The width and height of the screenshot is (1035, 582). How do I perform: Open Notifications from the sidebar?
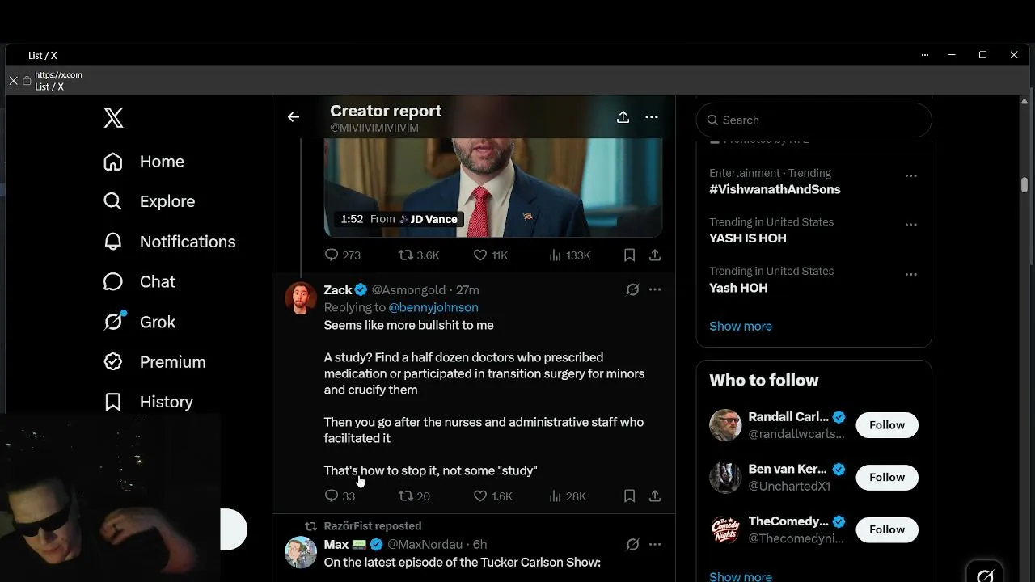click(x=169, y=242)
